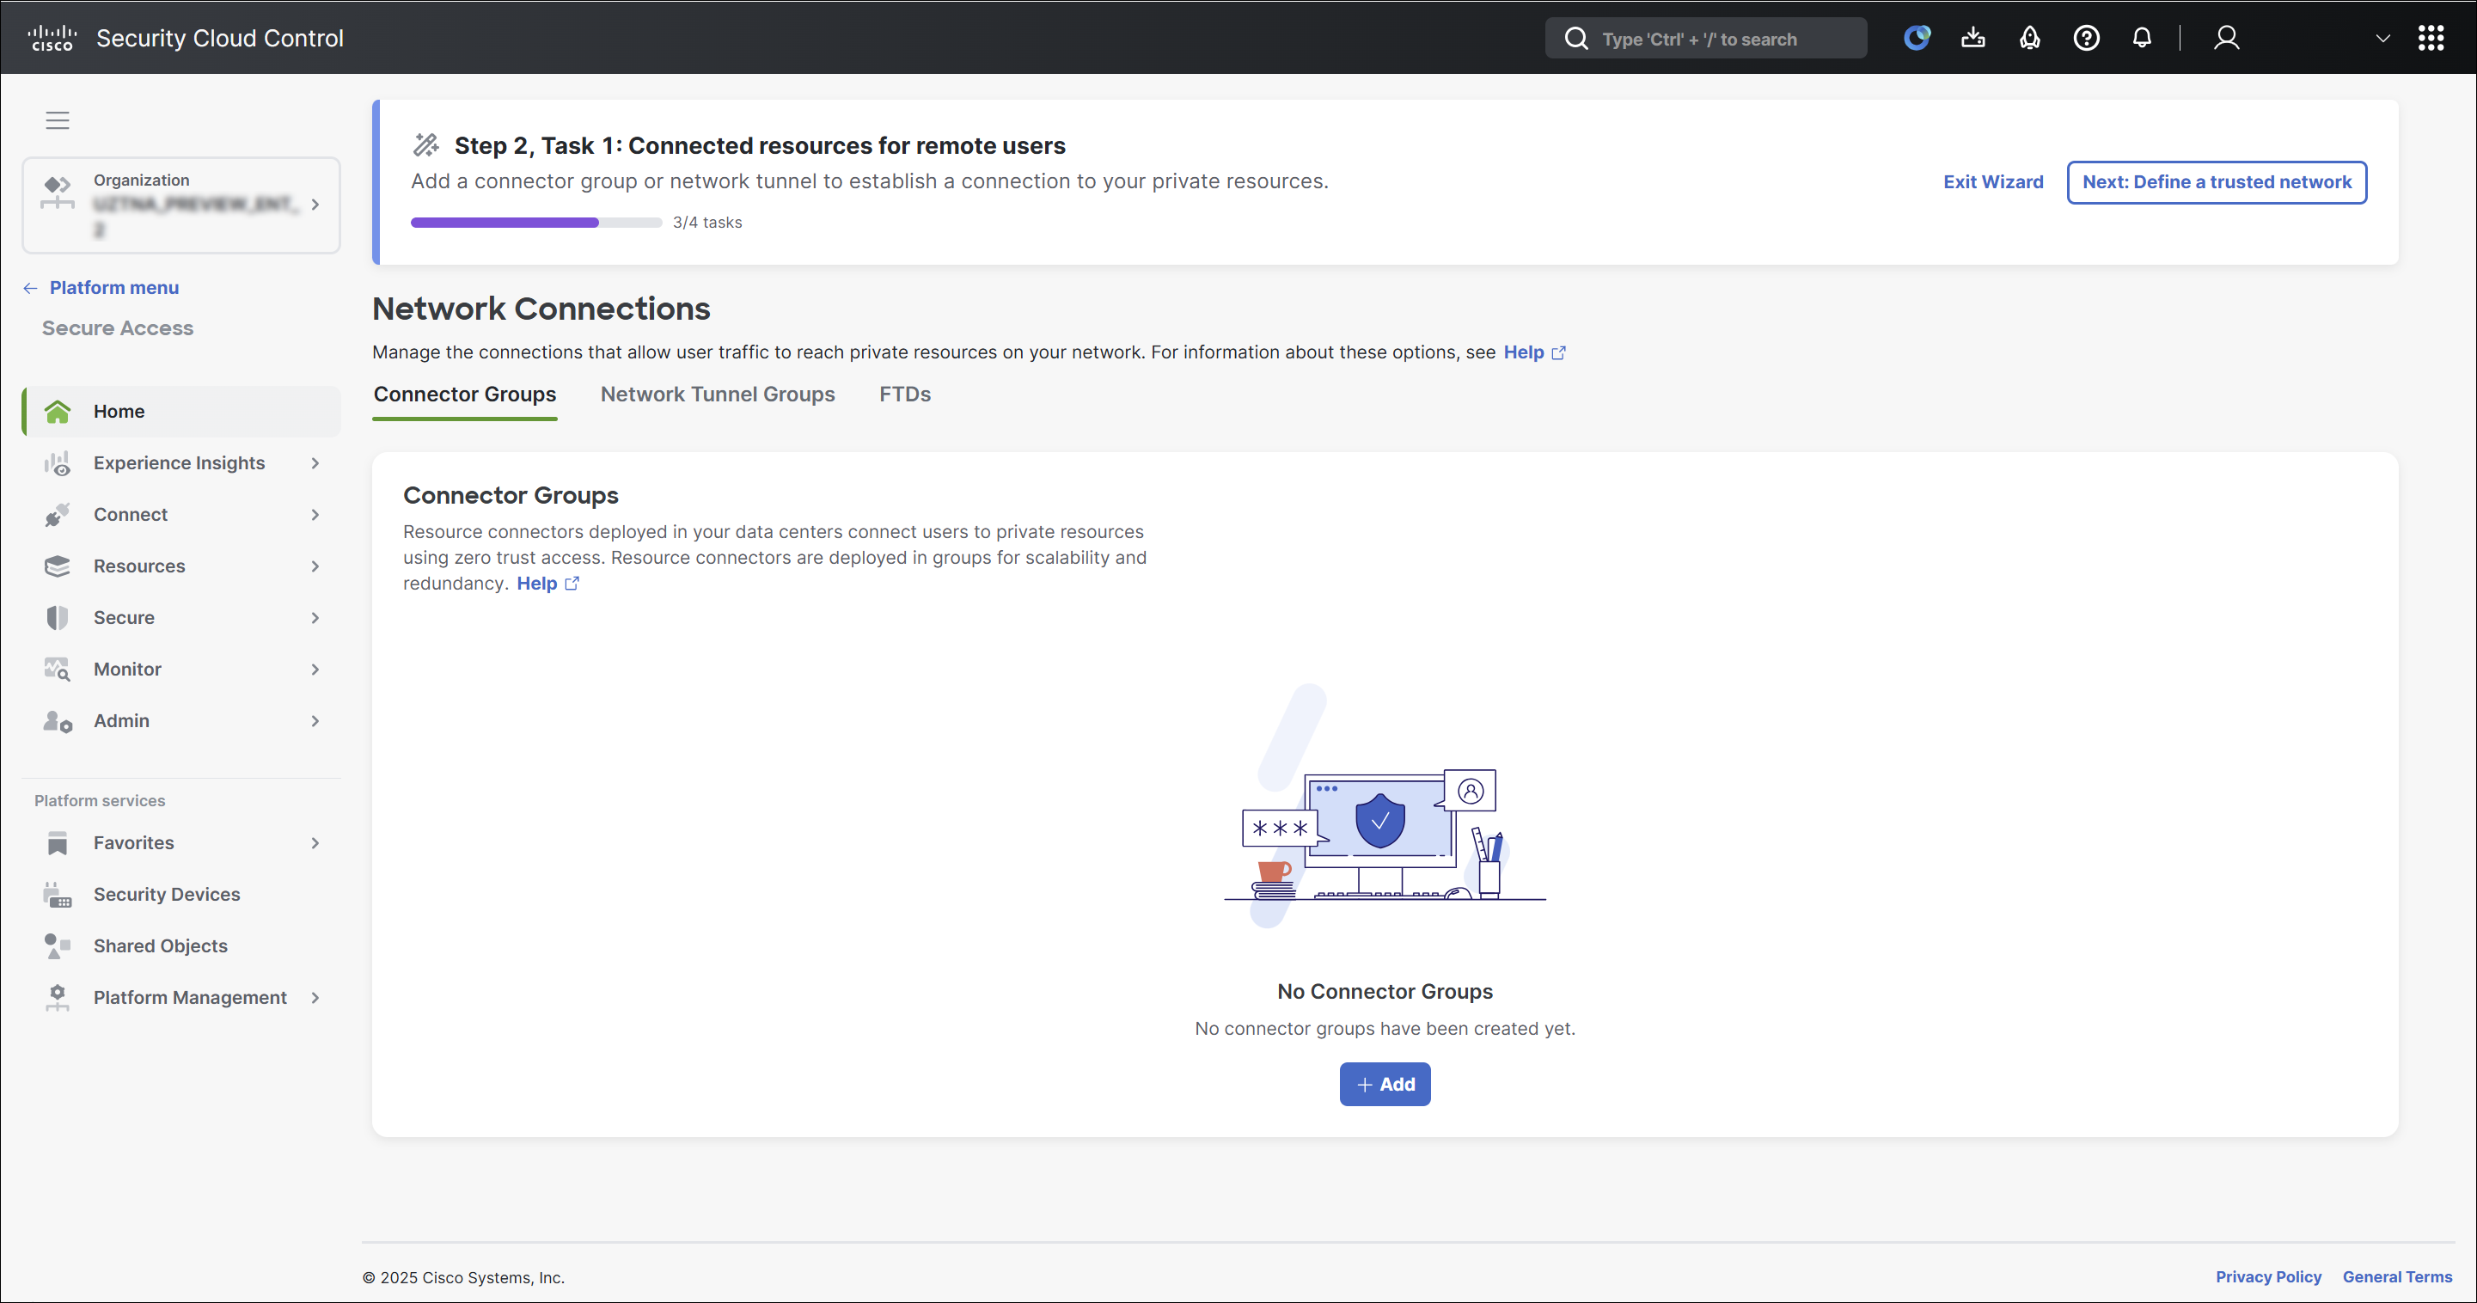Expand the Monitor submenu chevron

(315, 670)
